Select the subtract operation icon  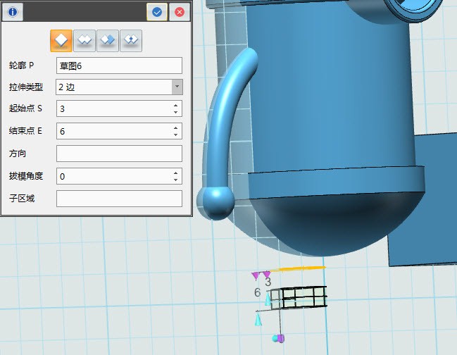(x=108, y=41)
